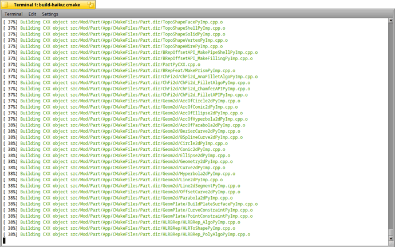Click the line ChFi2d_AnaFilletAlgoPyImp.cpp.o
Image resolution: width=395 pixels, height=247 pixels.
pyautogui.click(x=131, y=77)
